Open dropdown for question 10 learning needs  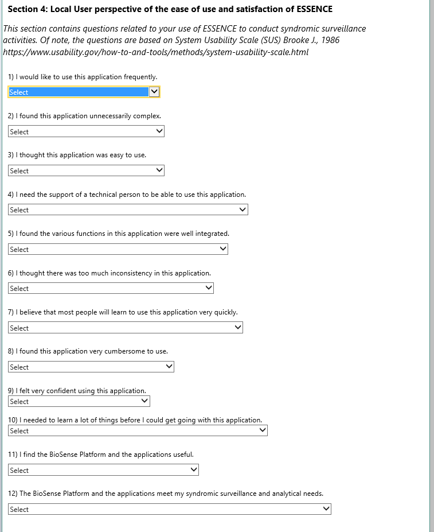coord(138,430)
